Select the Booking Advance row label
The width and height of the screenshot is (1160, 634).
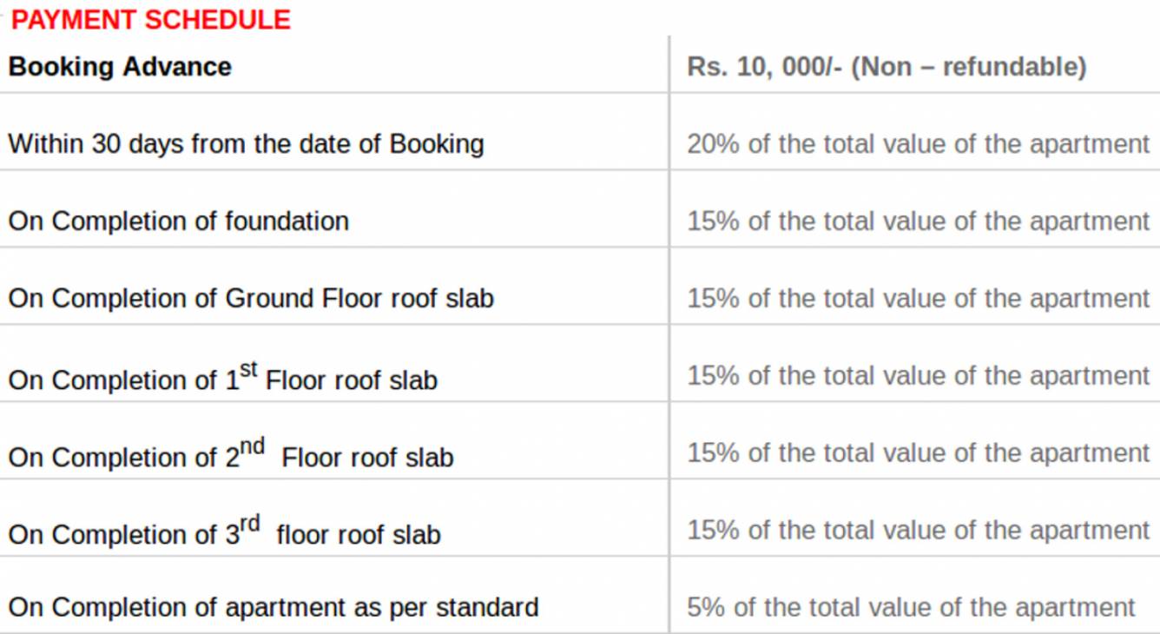(120, 67)
